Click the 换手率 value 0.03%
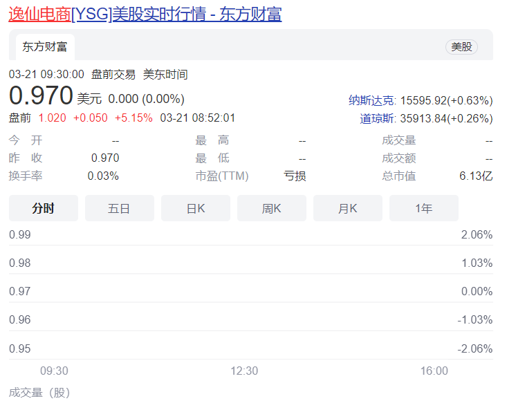 click(x=103, y=176)
